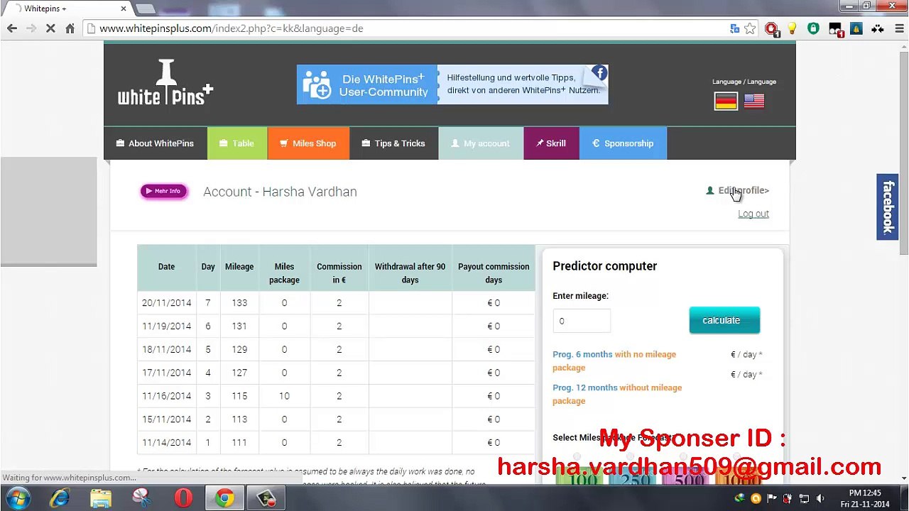
Task: Open the Miles Shop section
Action: pyautogui.click(x=308, y=143)
